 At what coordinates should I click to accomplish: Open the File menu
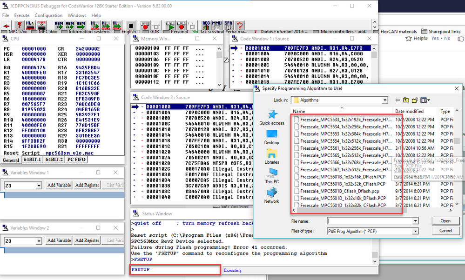pos(6,15)
